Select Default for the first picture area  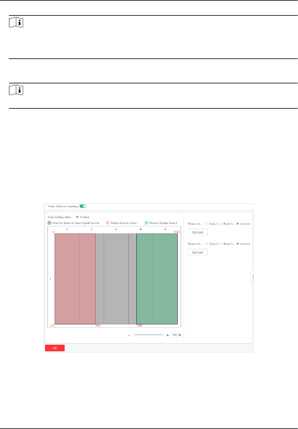tap(206, 224)
